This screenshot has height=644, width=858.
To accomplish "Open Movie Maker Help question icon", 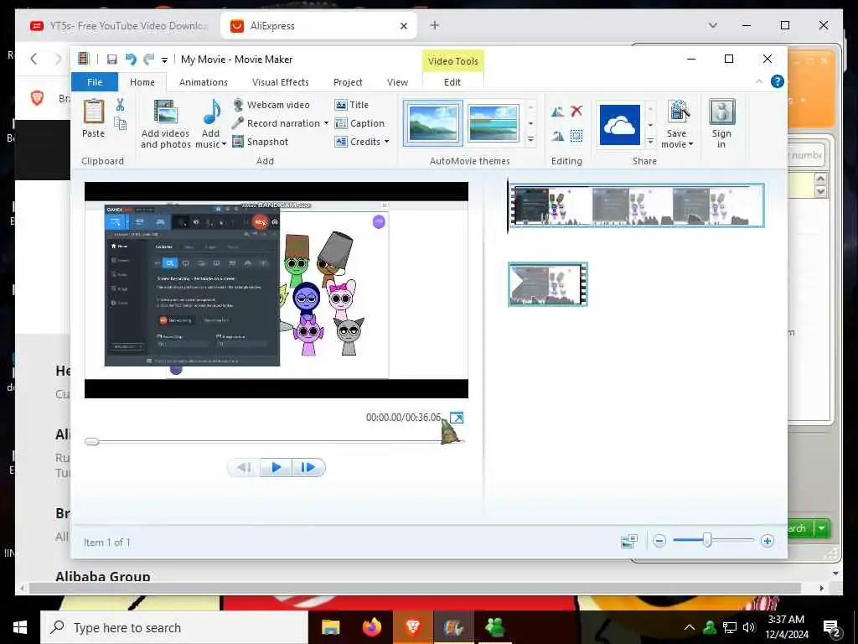I will (x=777, y=81).
